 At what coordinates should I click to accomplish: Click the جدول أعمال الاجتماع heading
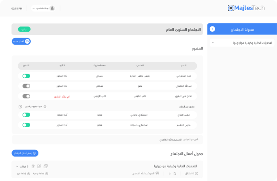tap(187, 154)
